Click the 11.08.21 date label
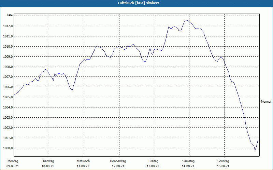 click(x=83, y=166)
